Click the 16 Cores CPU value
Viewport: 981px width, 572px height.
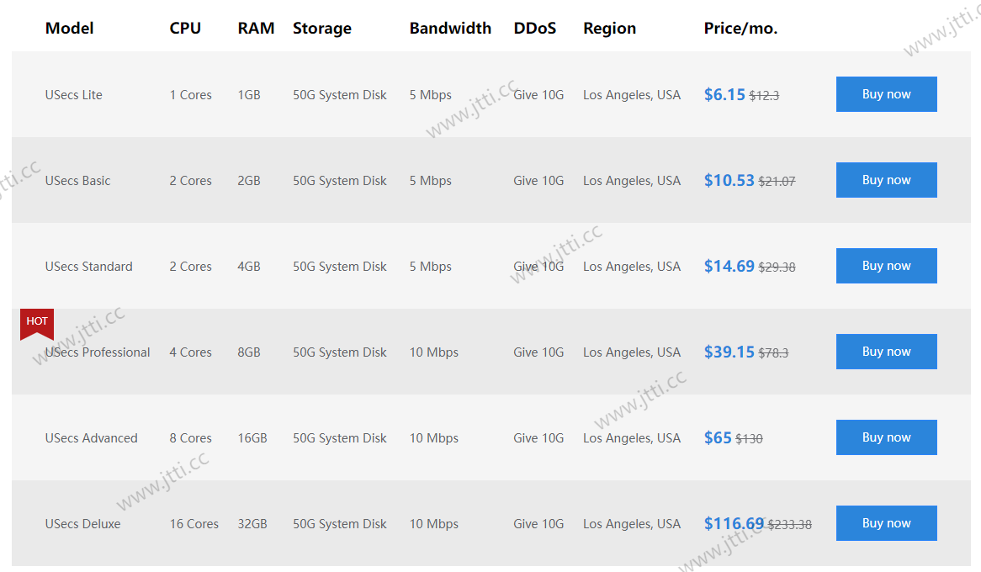click(194, 524)
